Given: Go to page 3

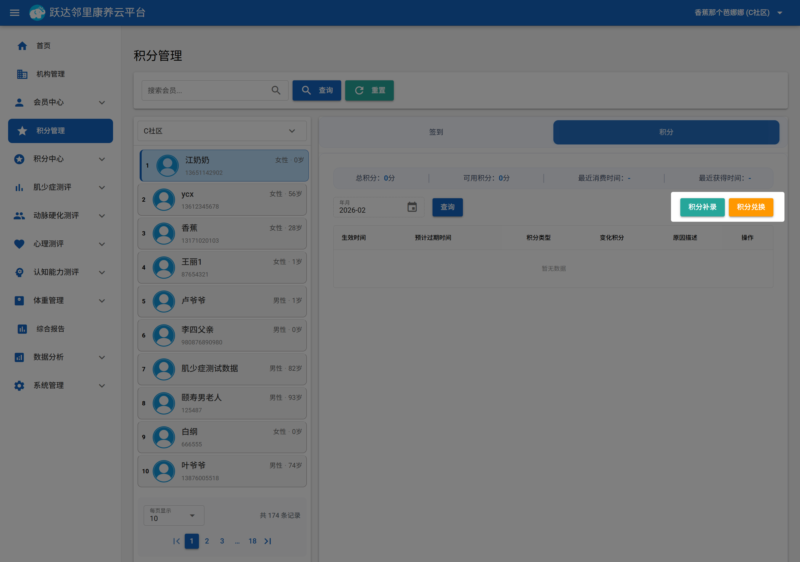Looking at the screenshot, I should click(x=222, y=541).
